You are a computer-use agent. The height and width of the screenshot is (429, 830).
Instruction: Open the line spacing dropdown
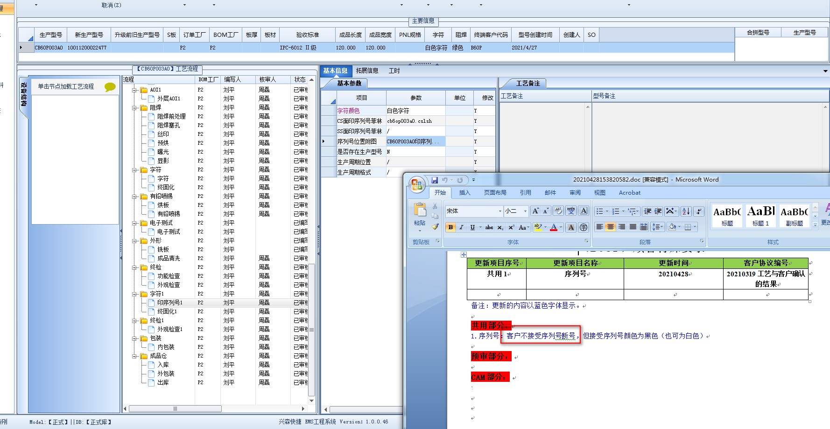[657, 227]
